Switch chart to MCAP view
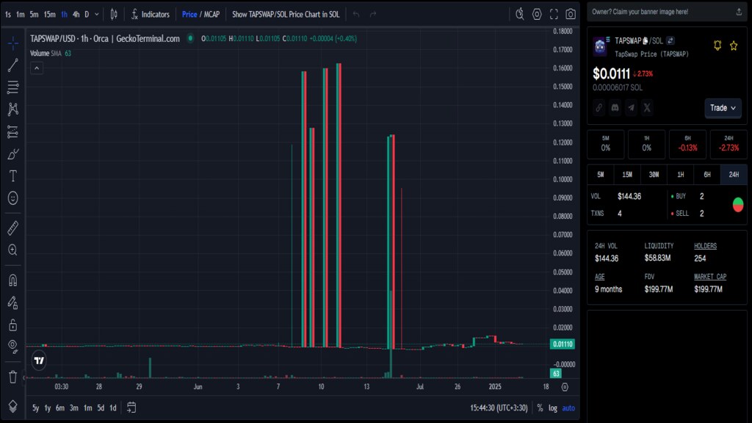 click(212, 15)
